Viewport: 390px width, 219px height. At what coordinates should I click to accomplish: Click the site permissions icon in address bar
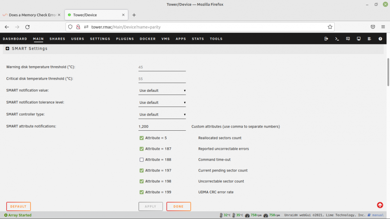(86, 27)
